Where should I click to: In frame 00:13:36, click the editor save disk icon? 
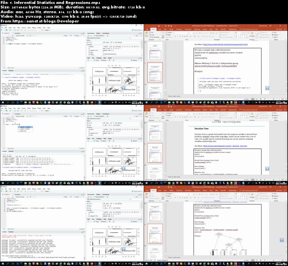(x=12, y=197)
